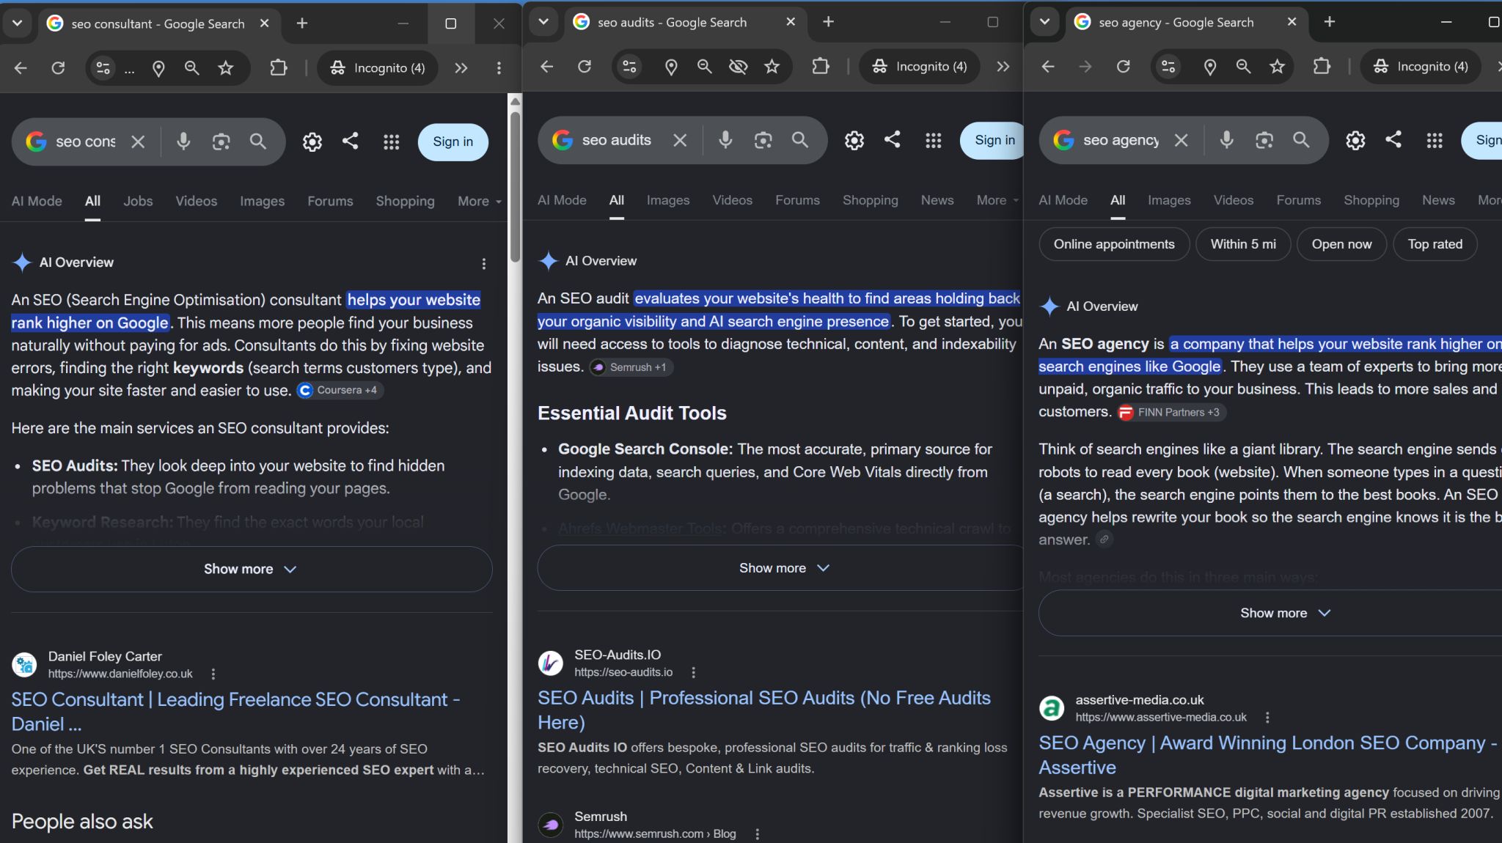Click location pin icon in seo audits window
1502x843 pixels.
click(x=670, y=67)
